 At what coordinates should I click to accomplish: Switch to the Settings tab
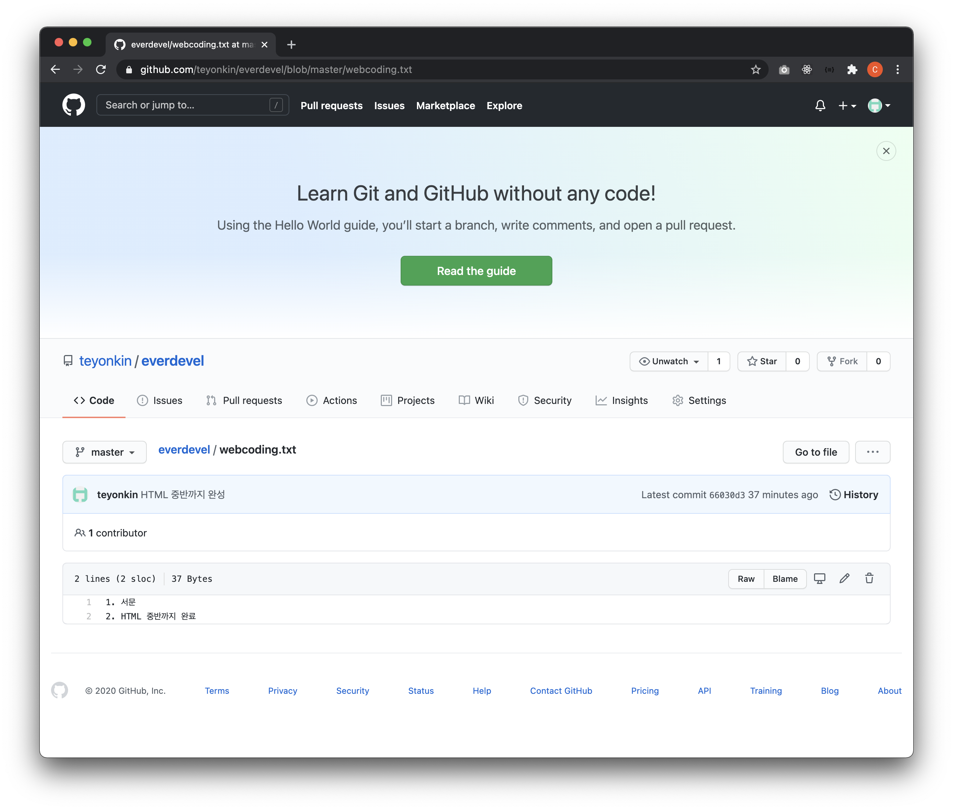pos(699,400)
